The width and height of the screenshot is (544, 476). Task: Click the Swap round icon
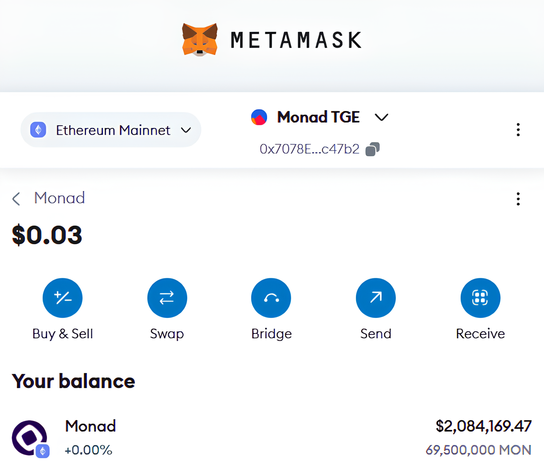[x=167, y=298]
